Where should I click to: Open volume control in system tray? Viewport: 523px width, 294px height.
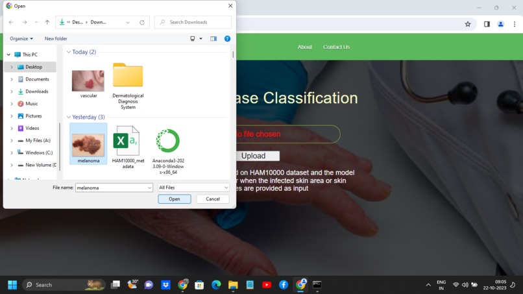tap(465, 285)
